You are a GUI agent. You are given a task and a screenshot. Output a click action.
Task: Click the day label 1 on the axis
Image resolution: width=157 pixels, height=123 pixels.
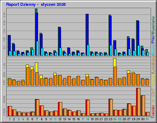(10, 119)
